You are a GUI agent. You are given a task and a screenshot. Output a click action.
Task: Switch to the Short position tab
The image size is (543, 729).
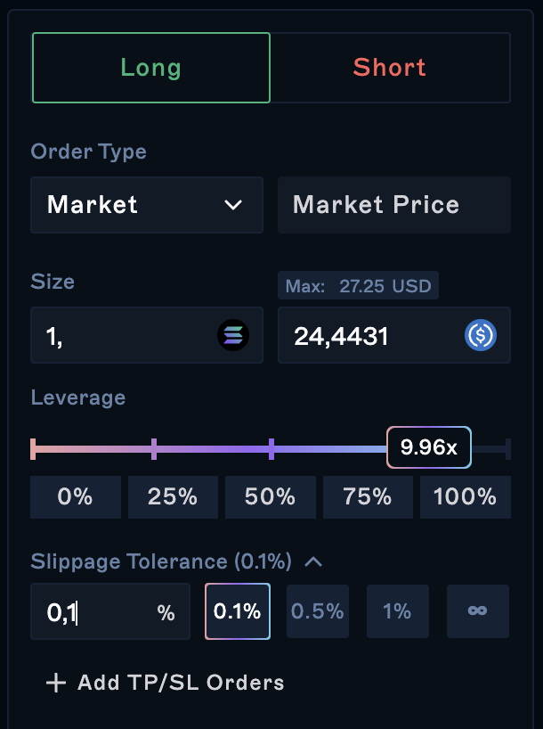390,68
